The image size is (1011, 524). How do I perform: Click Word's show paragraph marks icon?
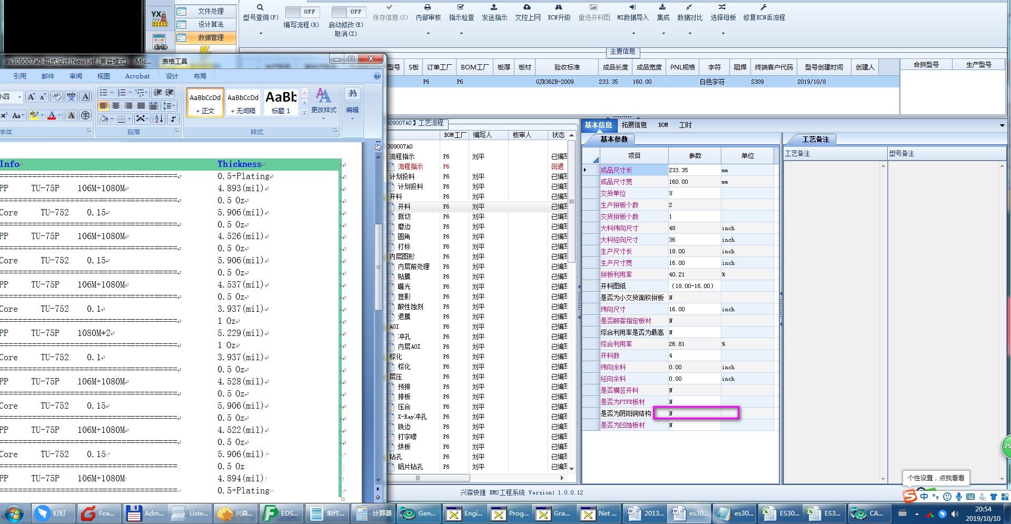[x=173, y=119]
